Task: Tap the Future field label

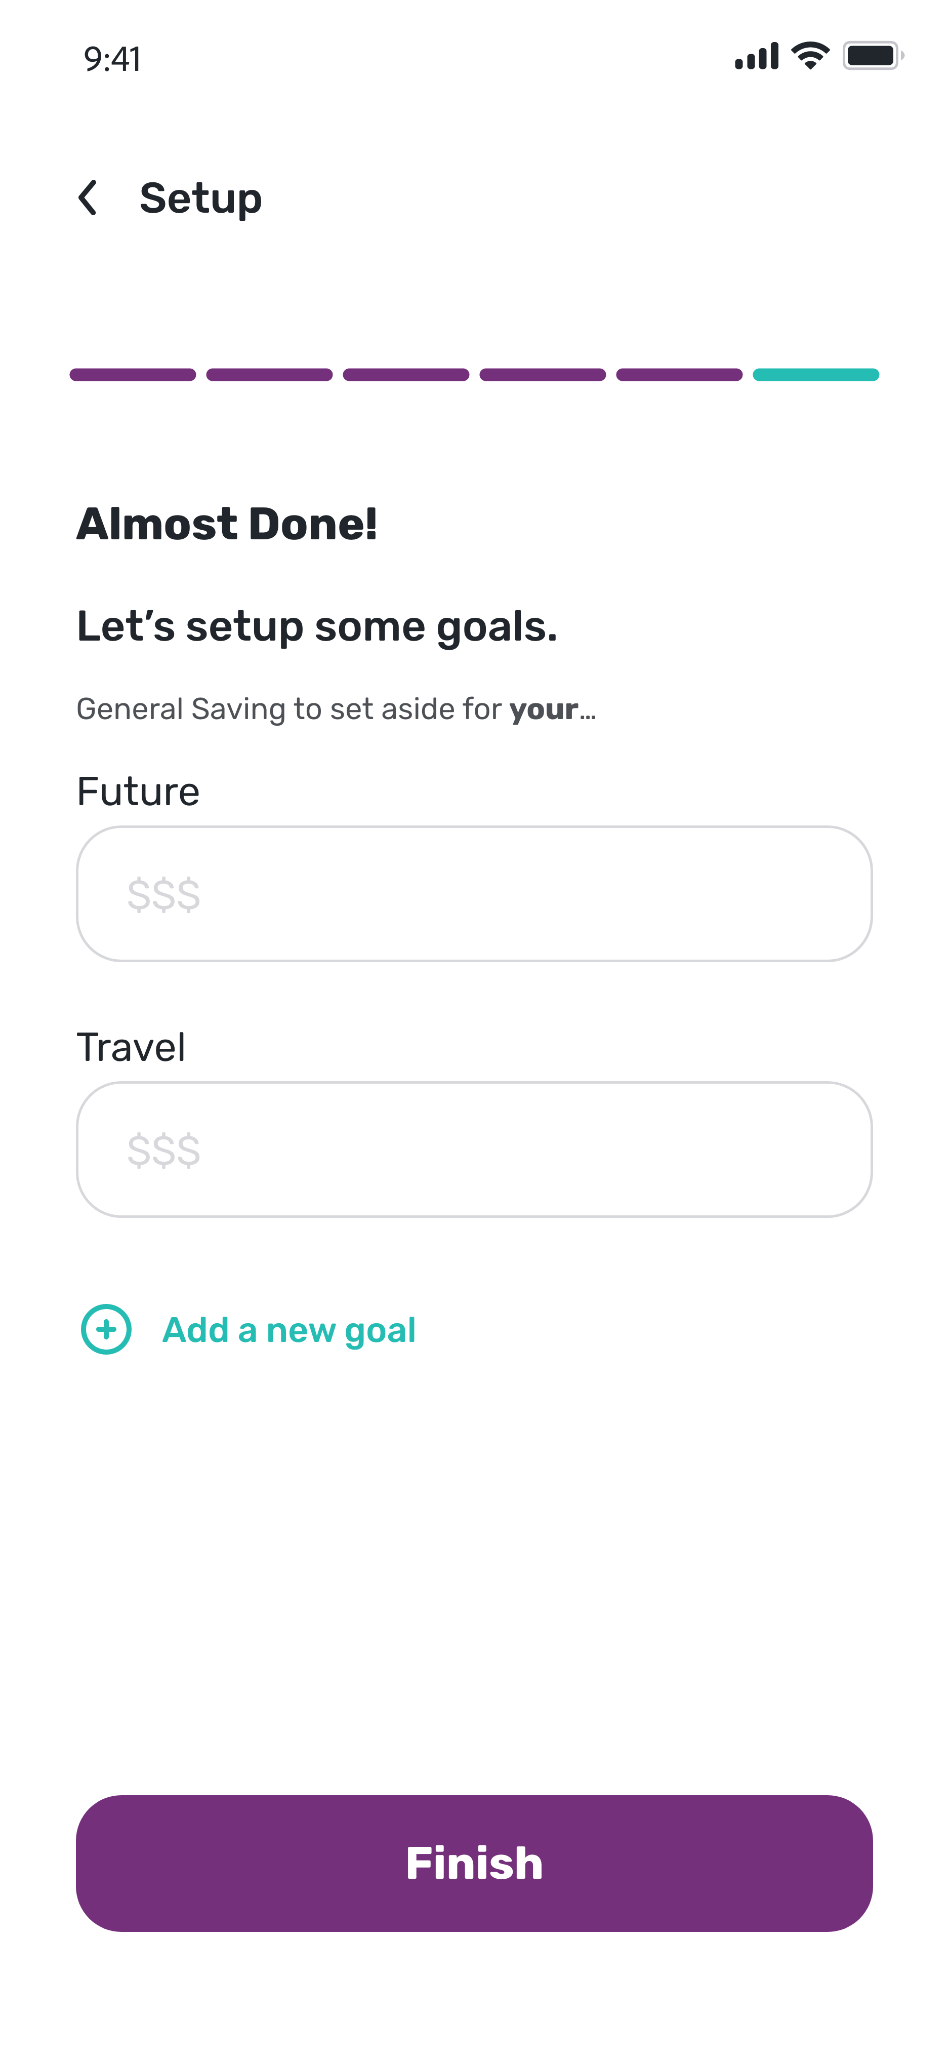Action: click(x=138, y=792)
